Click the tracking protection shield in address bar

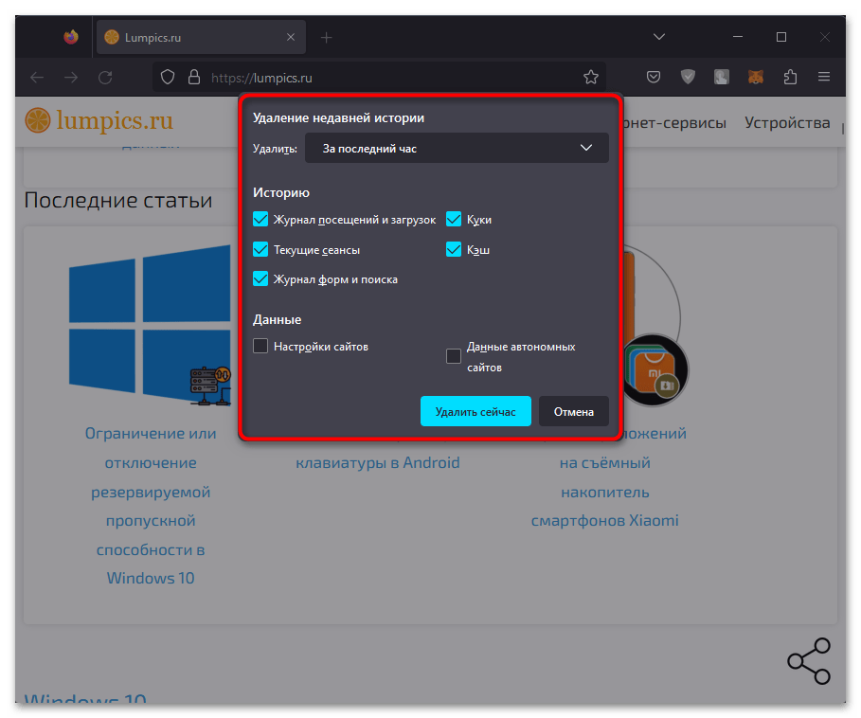pyautogui.click(x=168, y=77)
